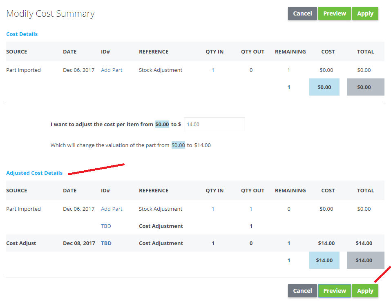The image size is (391, 301).
Task: Click gray $14.00 total summary cell
Action: point(366,260)
